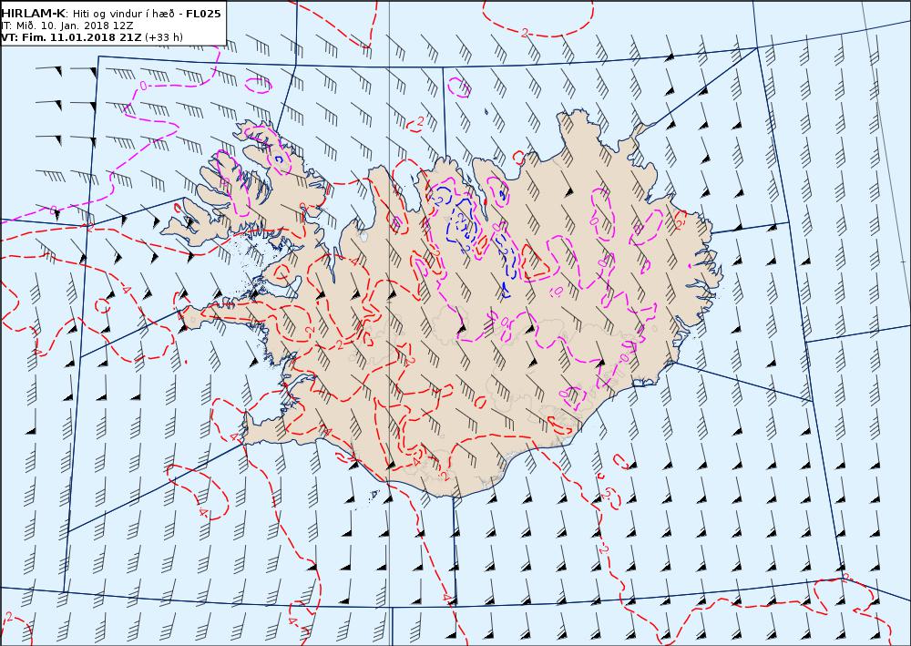Image resolution: width=911 pixels, height=646 pixels.
Task: Click the HIRLAM-K model name label
Action: [34, 14]
